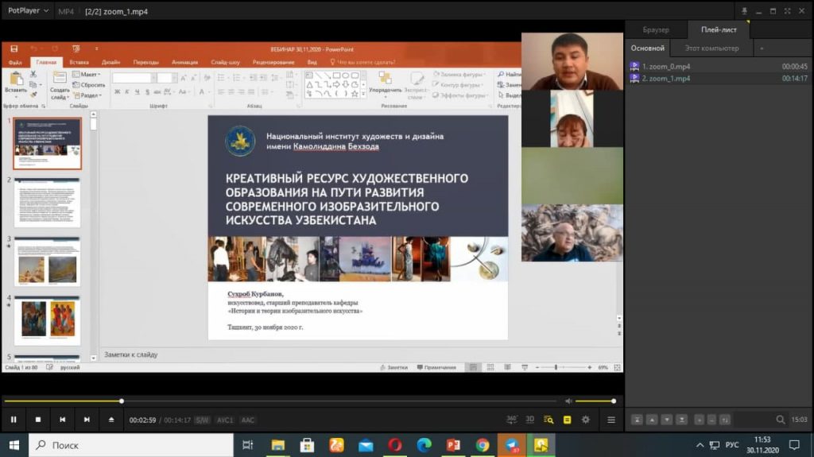Open the hamburger menu in the control bar
814x457 pixels.
click(611, 420)
